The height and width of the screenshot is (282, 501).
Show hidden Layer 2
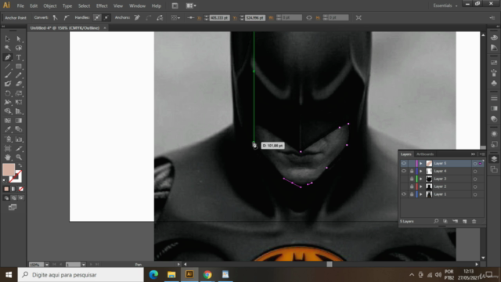404,186
